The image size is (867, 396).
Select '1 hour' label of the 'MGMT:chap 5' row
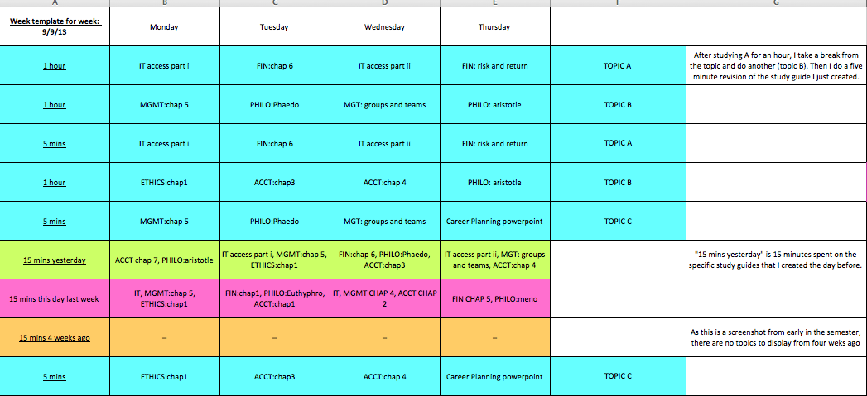pos(55,104)
